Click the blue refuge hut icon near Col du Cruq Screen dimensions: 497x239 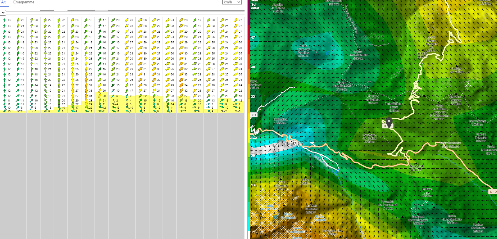(328, 53)
